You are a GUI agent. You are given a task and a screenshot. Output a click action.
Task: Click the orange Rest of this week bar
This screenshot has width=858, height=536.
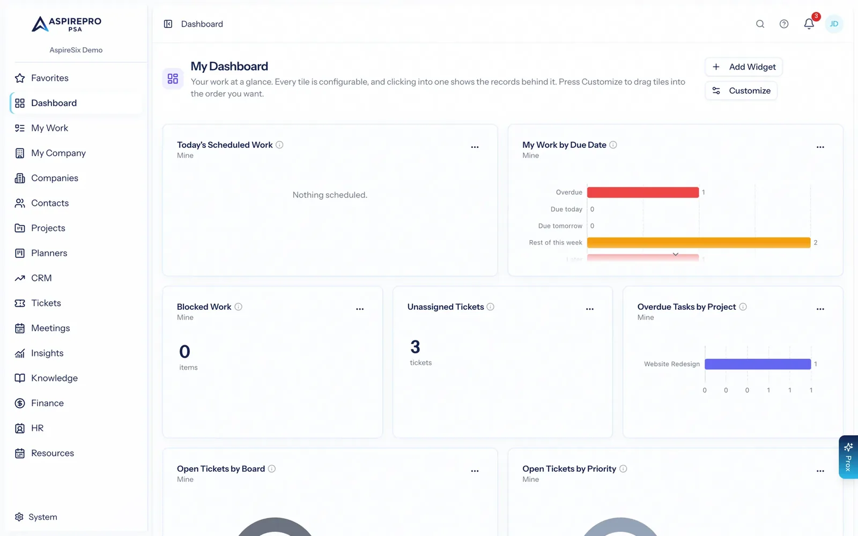click(x=699, y=242)
